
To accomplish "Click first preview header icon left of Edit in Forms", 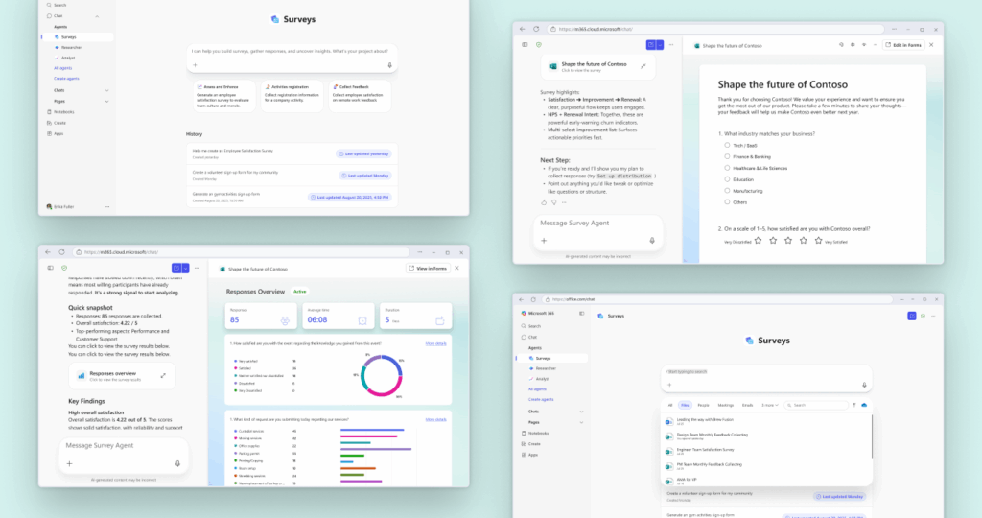I will [x=841, y=45].
